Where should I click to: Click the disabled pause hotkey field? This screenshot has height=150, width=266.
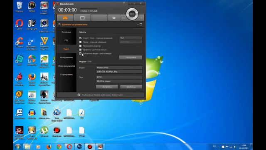click(131, 42)
